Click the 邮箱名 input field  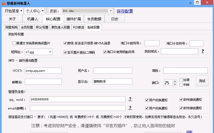(43, 81)
